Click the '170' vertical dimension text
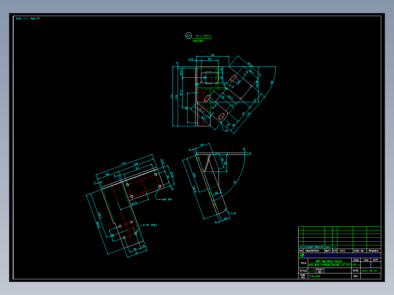 pos(177,97)
